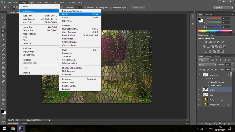
Task: Select the Elliptical Marquee tool
Action: (3, 22)
